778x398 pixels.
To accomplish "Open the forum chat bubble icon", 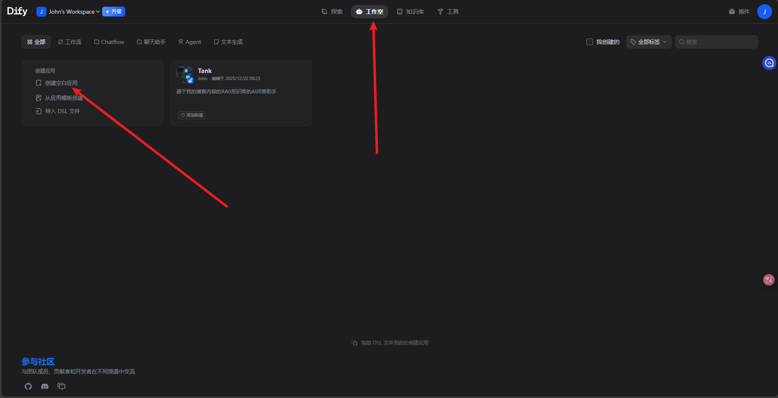I will coord(61,386).
